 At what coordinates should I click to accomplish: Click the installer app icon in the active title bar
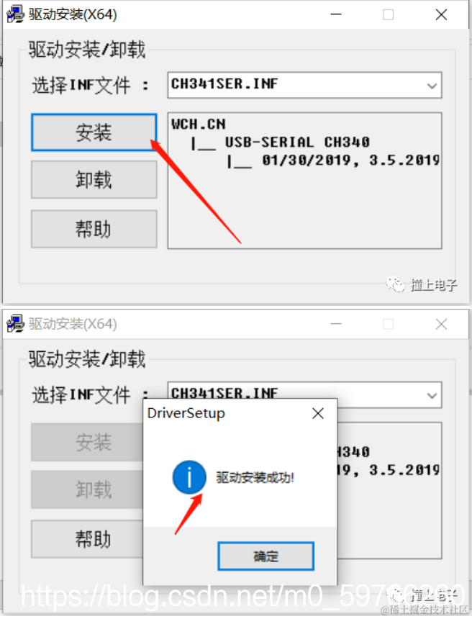[x=15, y=14]
